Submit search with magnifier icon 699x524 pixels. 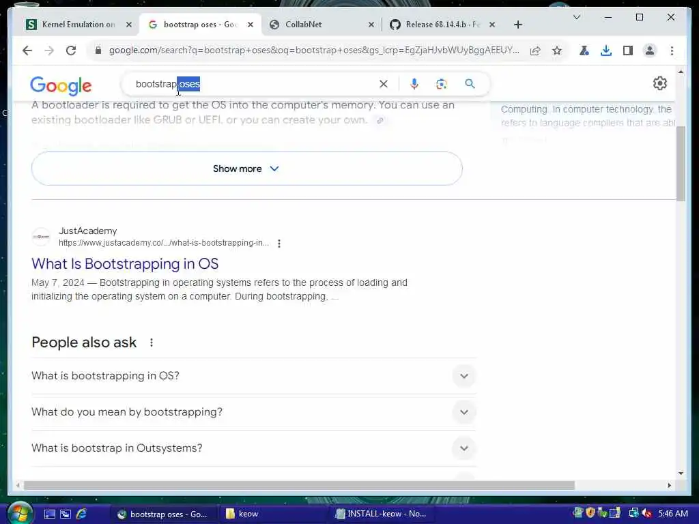tap(470, 84)
